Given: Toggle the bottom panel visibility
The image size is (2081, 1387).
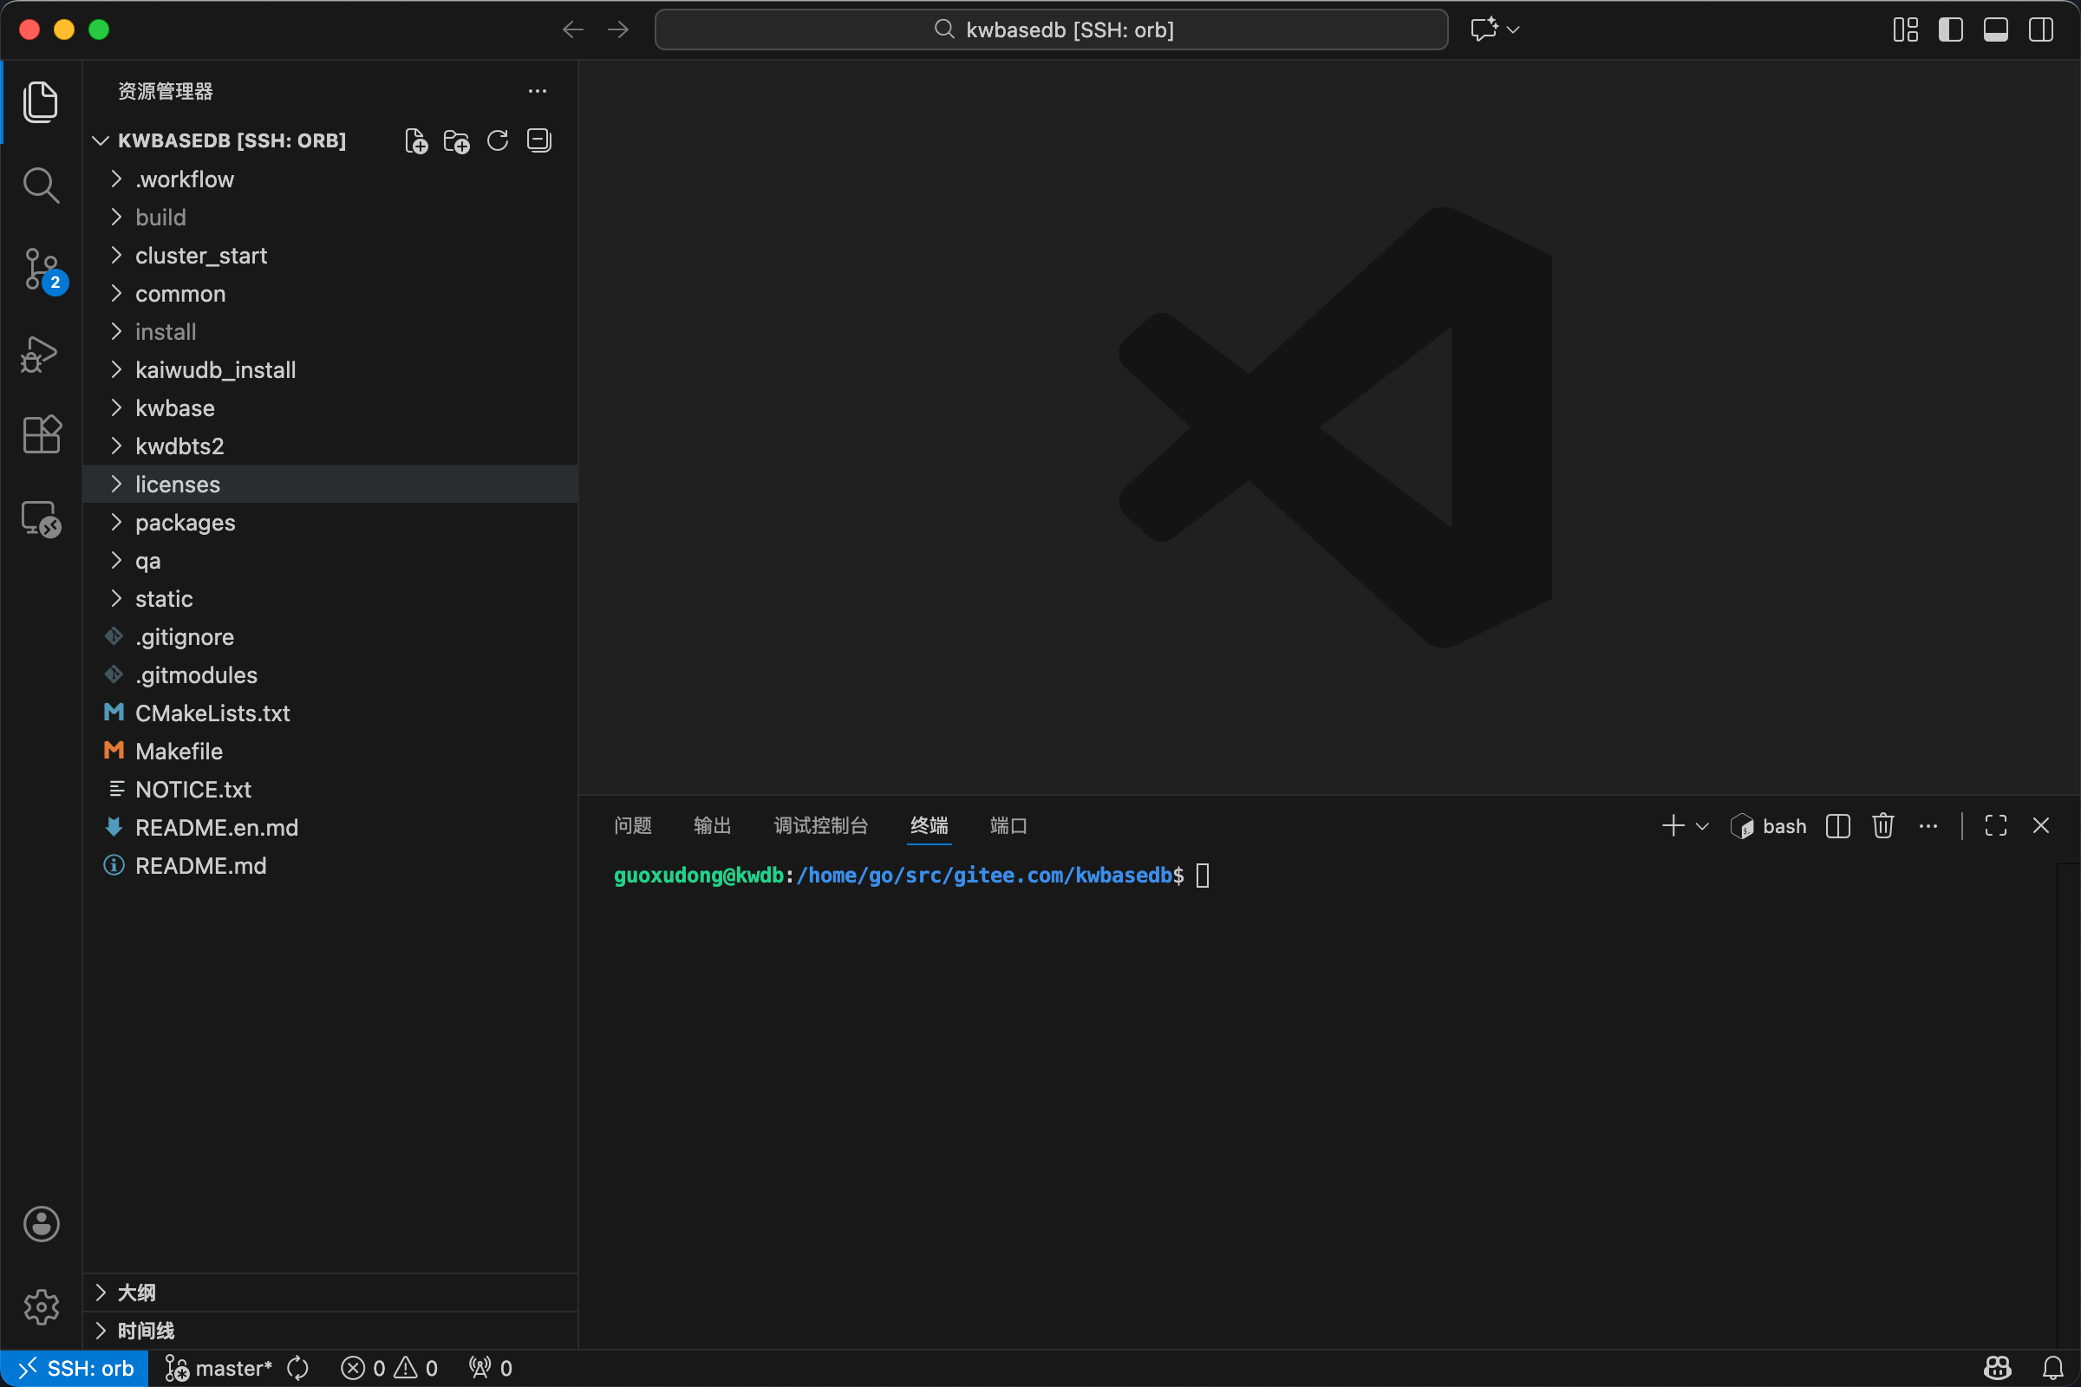Looking at the screenshot, I should (x=1995, y=30).
